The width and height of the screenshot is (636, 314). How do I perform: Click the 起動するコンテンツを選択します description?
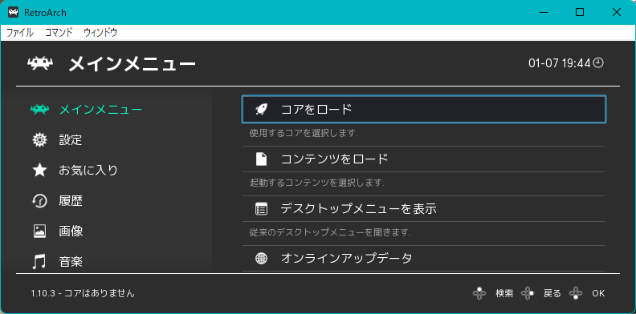316,183
